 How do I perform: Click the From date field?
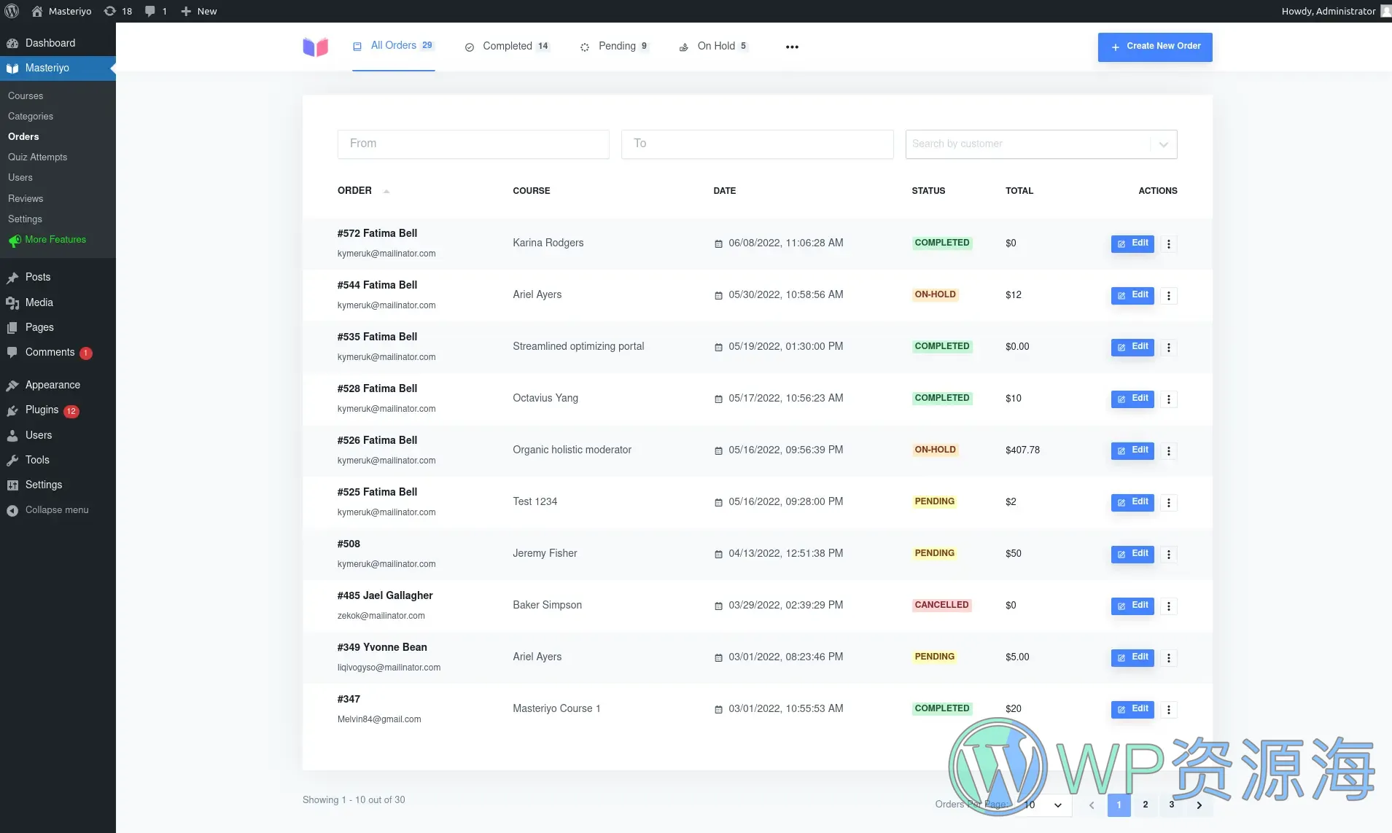[x=473, y=144]
